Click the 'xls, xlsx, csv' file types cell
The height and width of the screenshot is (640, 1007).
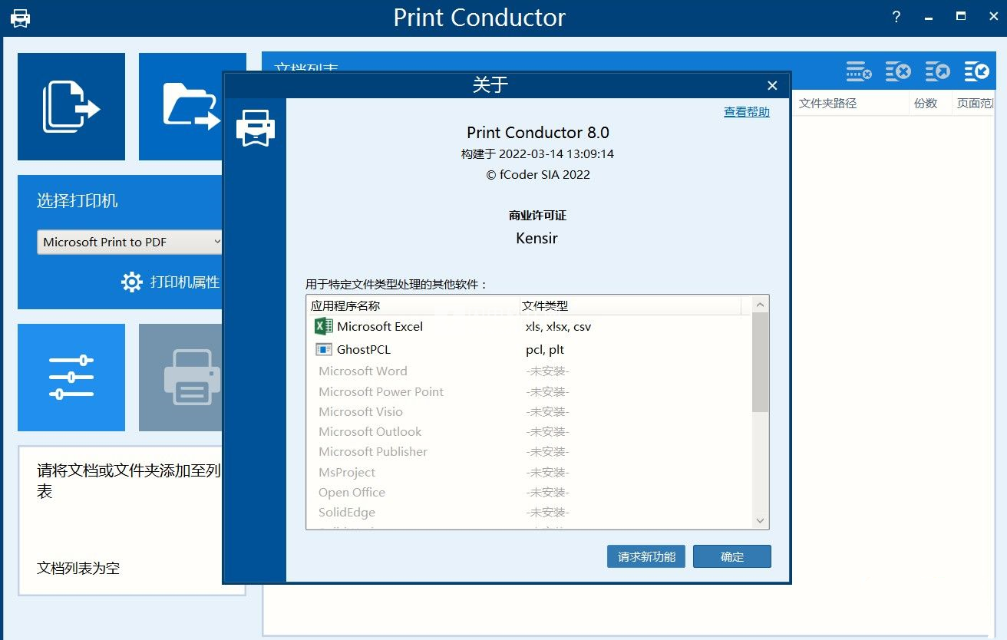click(558, 326)
